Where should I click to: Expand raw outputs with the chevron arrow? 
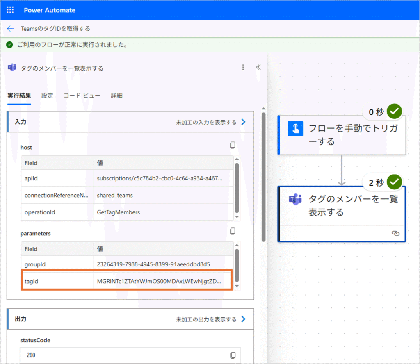243,319
